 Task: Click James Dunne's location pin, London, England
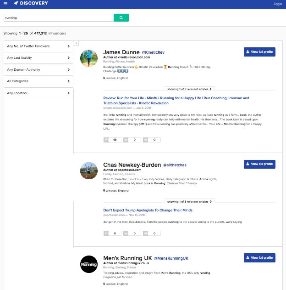pos(104,78)
